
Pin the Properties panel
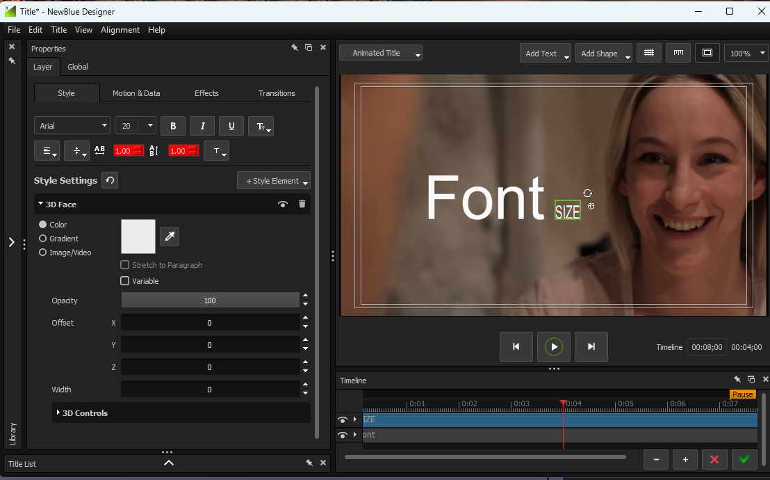point(295,48)
